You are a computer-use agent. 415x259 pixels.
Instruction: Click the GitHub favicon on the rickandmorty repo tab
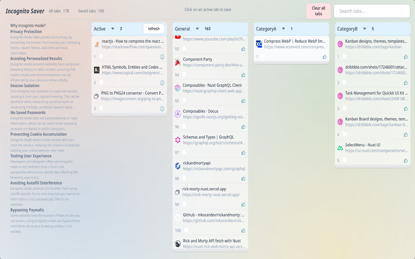[x=177, y=218]
